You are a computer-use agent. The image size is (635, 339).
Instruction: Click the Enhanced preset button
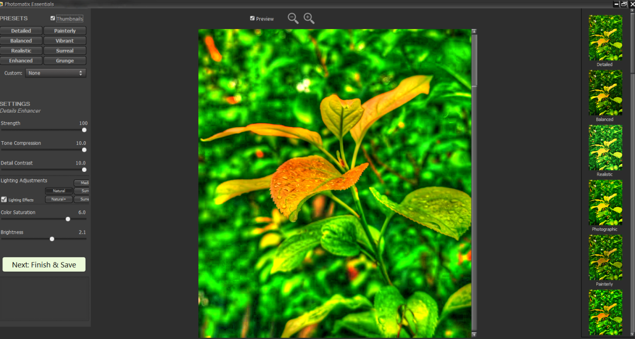click(21, 61)
